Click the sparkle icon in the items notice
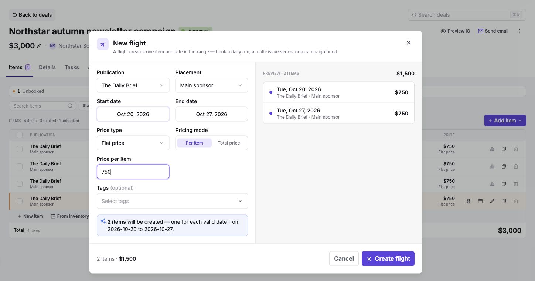Image resolution: width=535 pixels, height=281 pixels. coord(103,221)
